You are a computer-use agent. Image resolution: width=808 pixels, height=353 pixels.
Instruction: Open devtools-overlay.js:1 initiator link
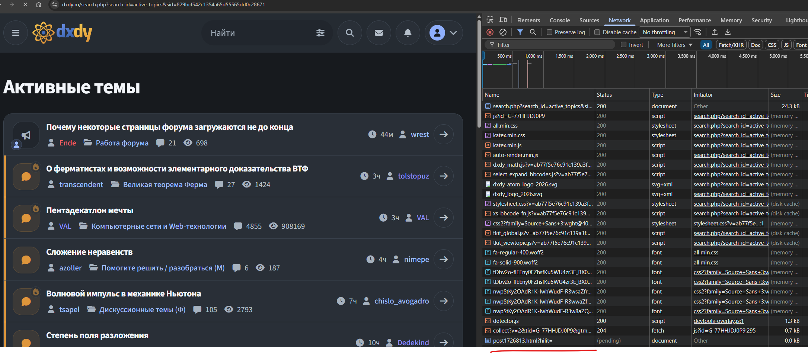(x=718, y=321)
